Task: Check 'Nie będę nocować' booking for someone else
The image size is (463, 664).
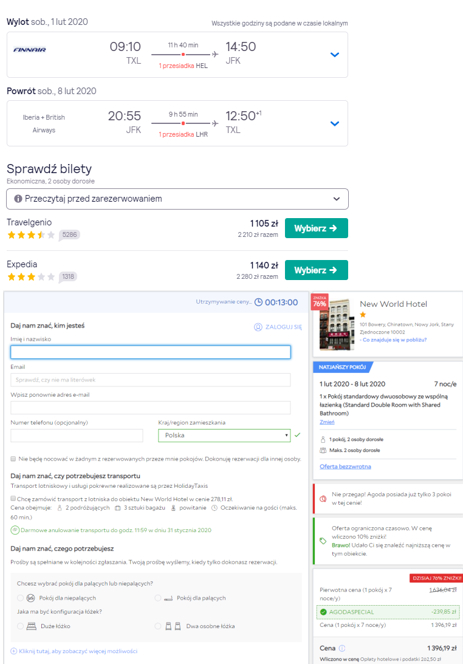Action: click(x=13, y=459)
